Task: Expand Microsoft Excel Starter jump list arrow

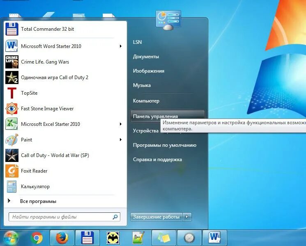Action: click(121, 124)
